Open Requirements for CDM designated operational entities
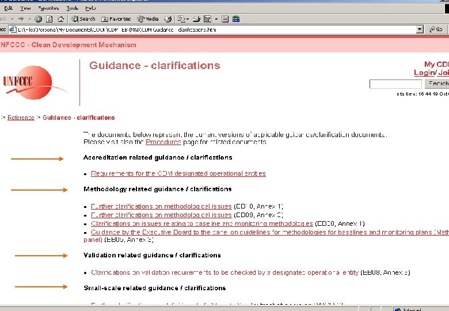Screen dimensions: 449x311 [x=178, y=173]
